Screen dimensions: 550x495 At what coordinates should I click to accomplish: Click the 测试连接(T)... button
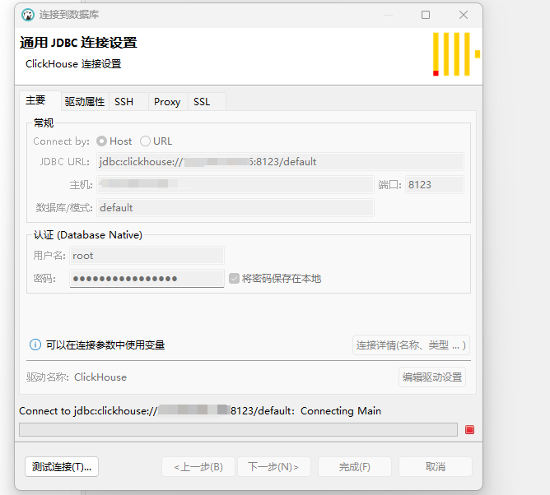click(62, 466)
